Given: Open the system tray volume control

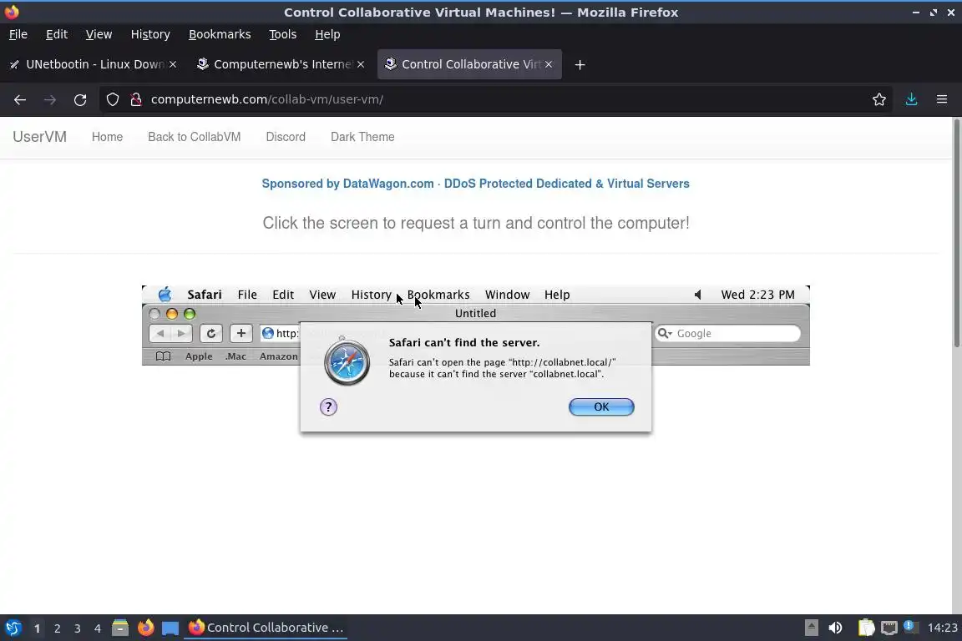Looking at the screenshot, I should (835, 628).
